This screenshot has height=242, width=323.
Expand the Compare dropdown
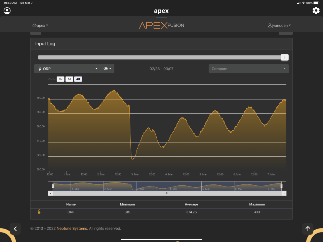[248, 69]
